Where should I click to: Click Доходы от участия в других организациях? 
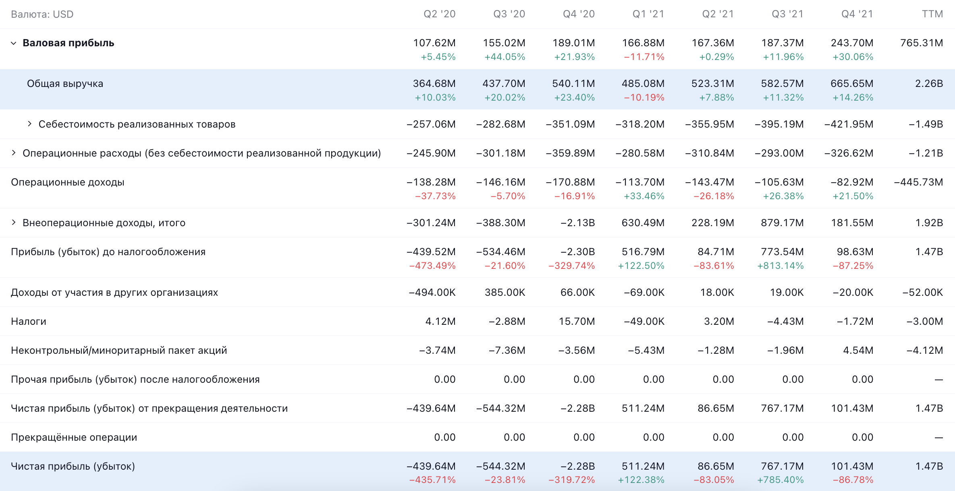click(114, 293)
